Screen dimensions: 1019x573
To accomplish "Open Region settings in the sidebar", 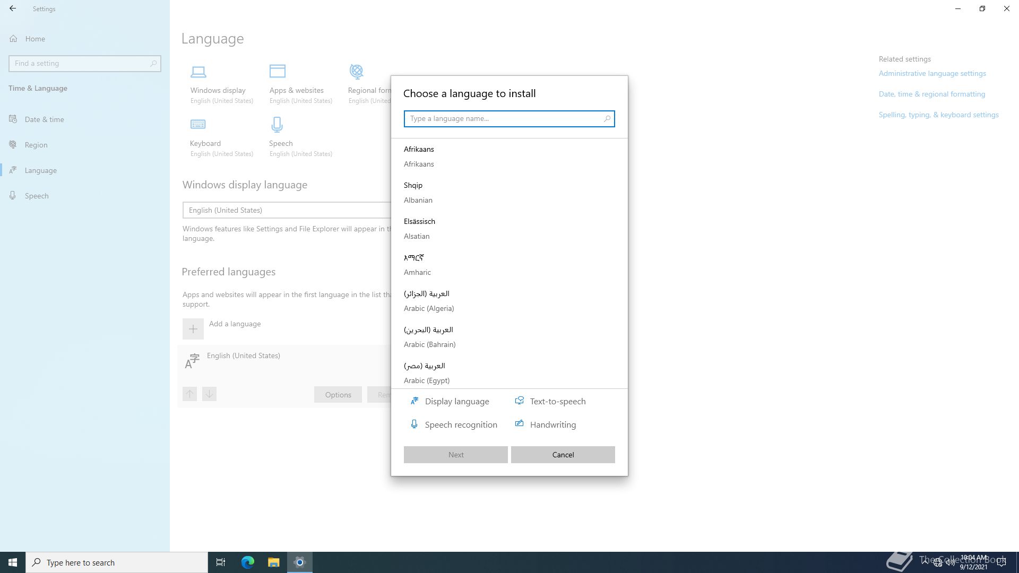I will (85, 145).
